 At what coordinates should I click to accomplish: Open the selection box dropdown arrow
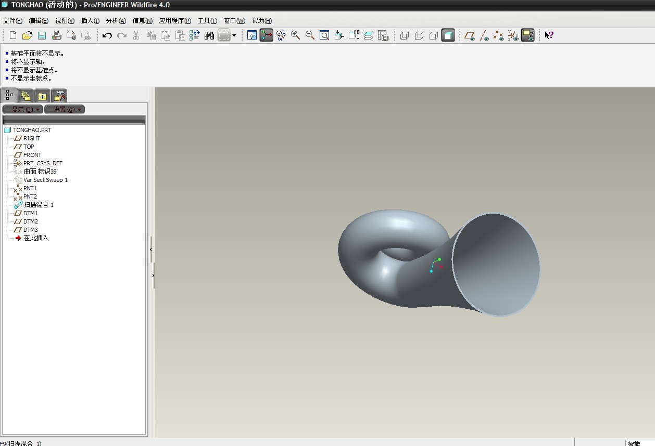tap(234, 35)
